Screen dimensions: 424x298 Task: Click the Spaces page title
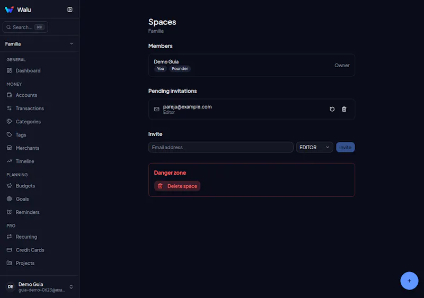point(162,22)
